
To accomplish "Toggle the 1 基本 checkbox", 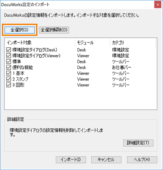I will point(9,73).
